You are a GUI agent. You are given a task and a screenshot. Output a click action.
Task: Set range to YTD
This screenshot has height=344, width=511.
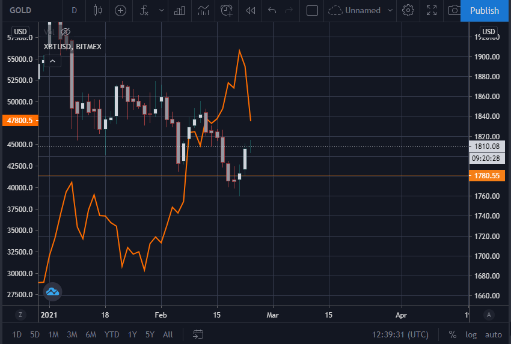point(112,334)
